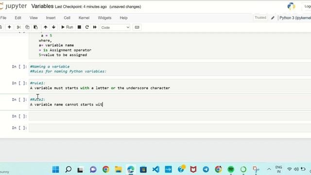Screen dimensions: 311x175
Task: Open volume settings from the speaker icon
Action: pyautogui.click(x=296, y=169)
